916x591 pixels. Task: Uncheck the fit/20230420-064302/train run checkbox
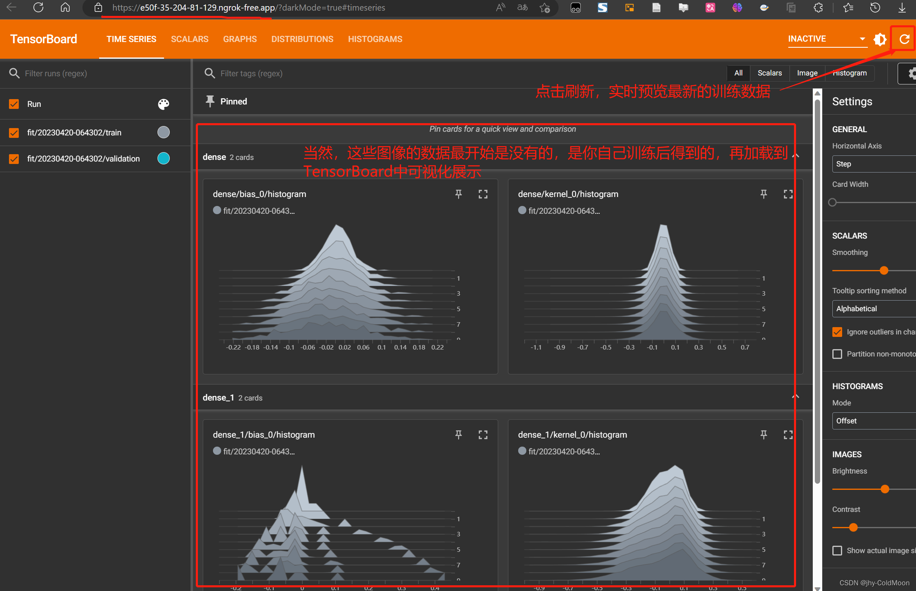[x=14, y=133]
